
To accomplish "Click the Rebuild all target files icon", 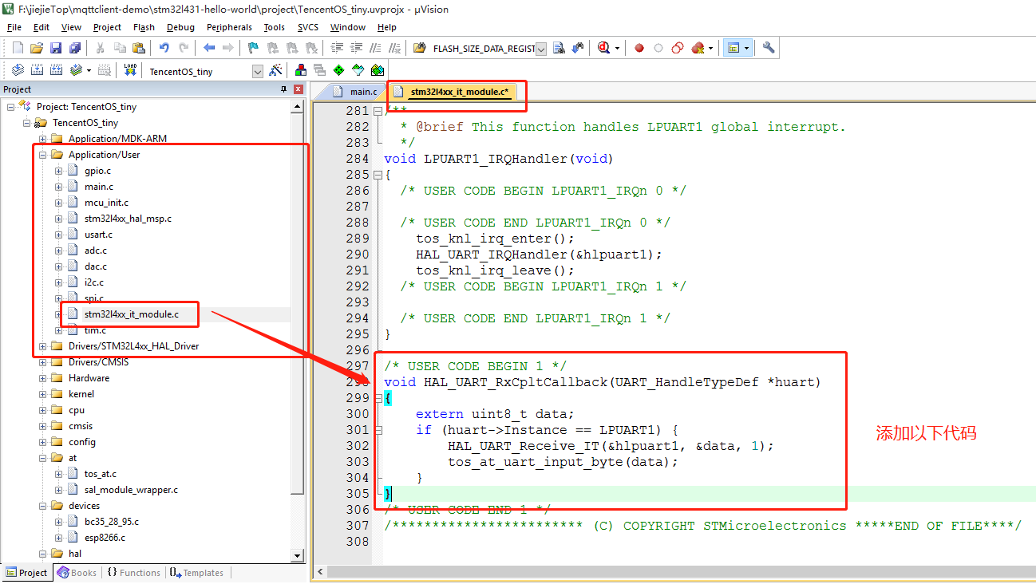I will tap(56, 70).
